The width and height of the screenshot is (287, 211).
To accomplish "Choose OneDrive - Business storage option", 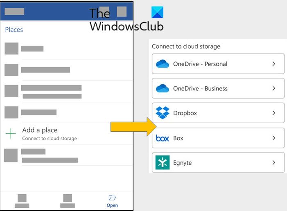I will point(218,88).
